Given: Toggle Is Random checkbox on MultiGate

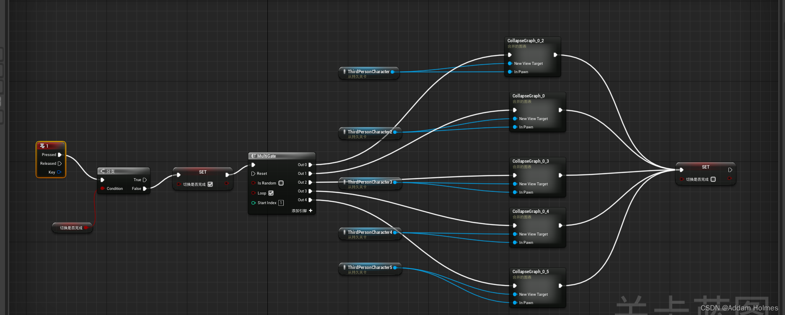Looking at the screenshot, I should tap(281, 183).
